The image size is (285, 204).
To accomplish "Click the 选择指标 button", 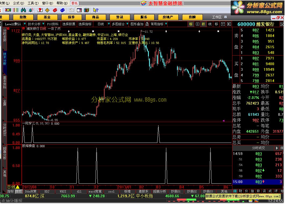I will [85, 24].
